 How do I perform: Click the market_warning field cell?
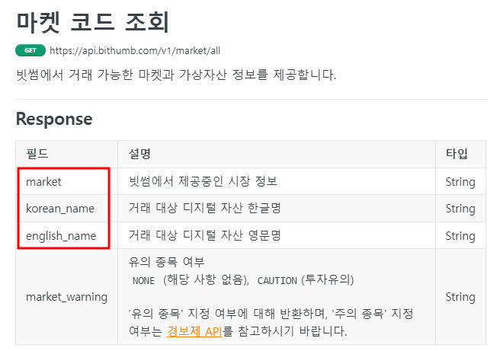(66, 296)
